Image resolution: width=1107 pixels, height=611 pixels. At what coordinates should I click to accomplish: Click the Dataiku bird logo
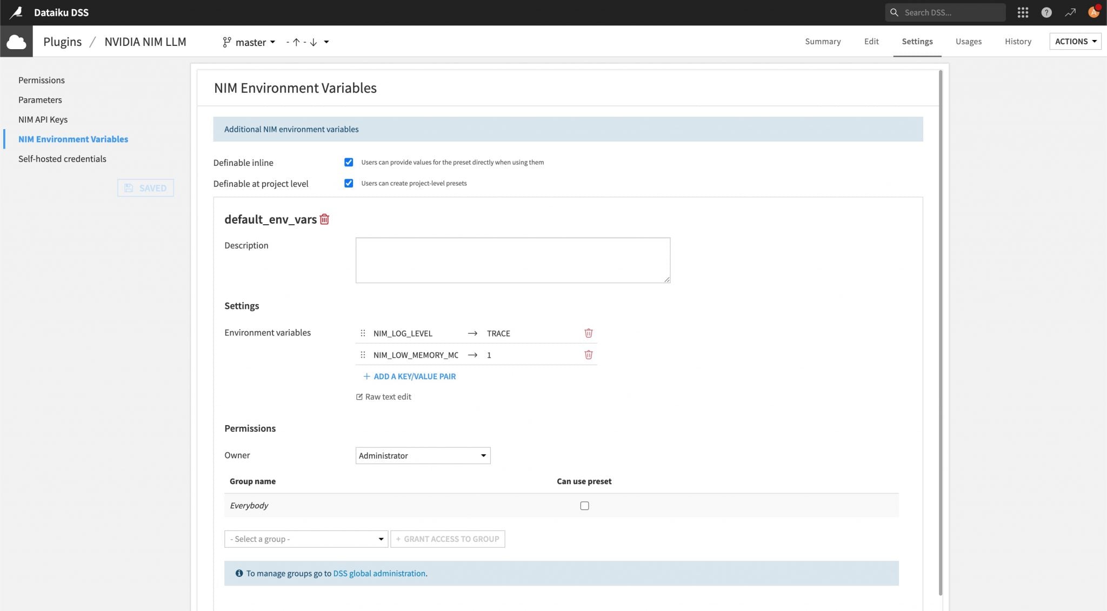[x=17, y=12]
